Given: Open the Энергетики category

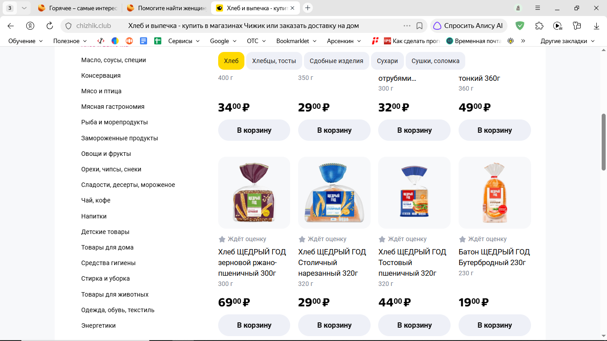Looking at the screenshot, I should [99, 325].
